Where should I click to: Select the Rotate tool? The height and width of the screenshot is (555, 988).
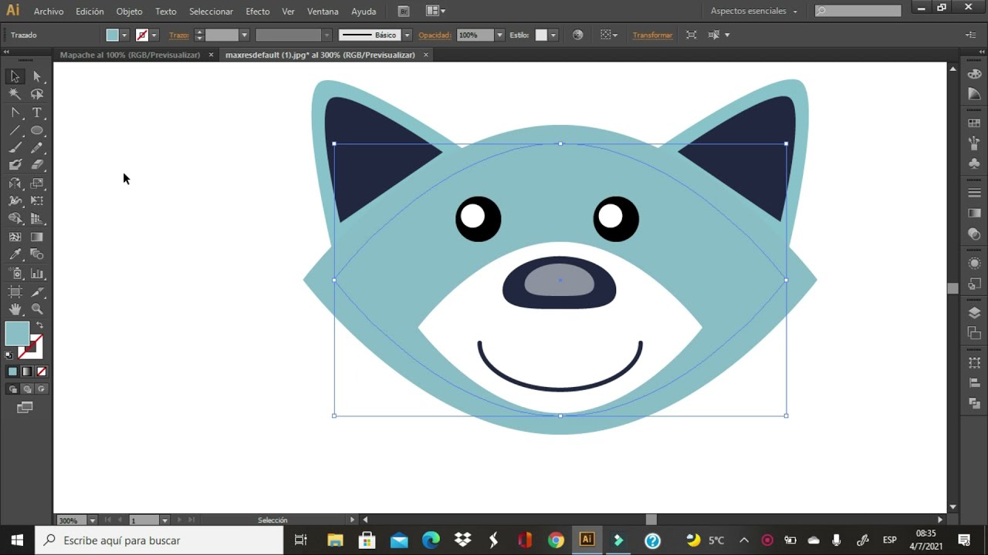coord(15,183)
